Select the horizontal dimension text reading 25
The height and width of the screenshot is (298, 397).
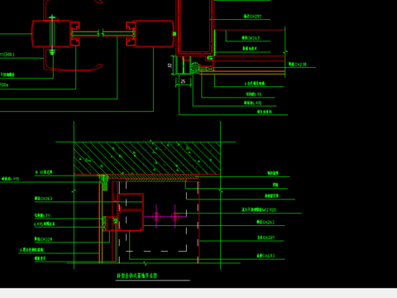point(183,81)
